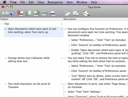
Task: Select 'You can make Tree not to remove' text
Action: pos(98,60)
